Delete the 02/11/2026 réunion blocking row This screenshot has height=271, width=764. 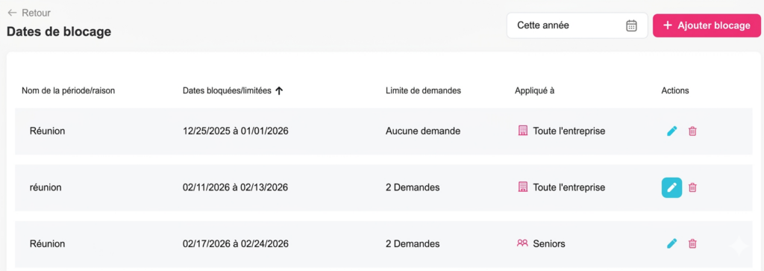click(x=692, y=187)
